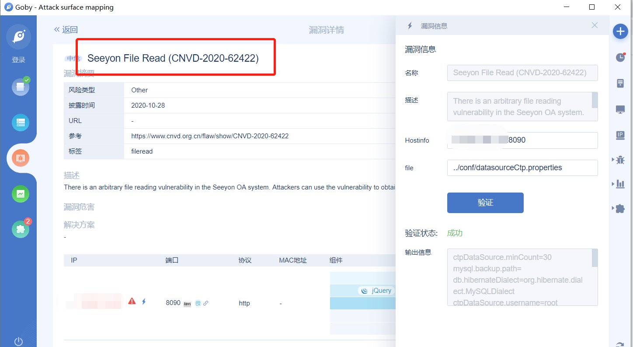Go back via the 返回 link
The height and width of the screenshot is (347, 633).
[66, 30]
